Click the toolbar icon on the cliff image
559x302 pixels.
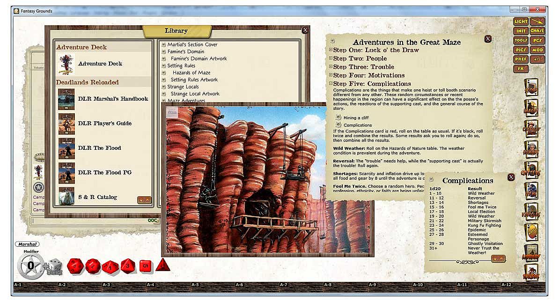(172, 113)
